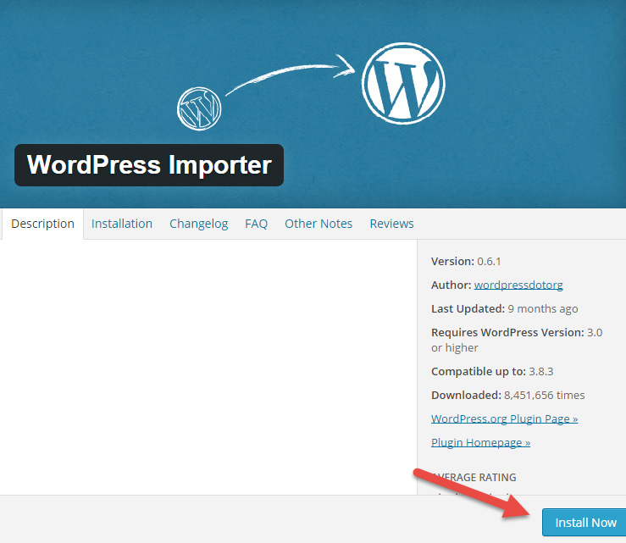This screenshot has width=626, height=543.
Task: Open the Other Notes tab
Action: 319,224
